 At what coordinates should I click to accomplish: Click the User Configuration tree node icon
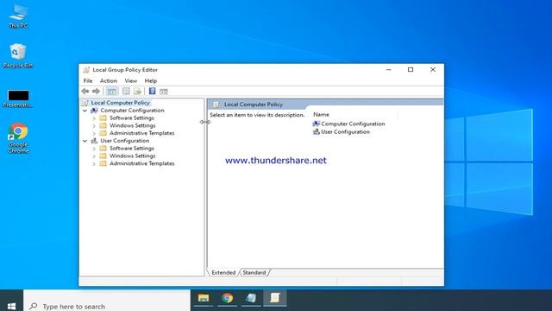(94, 141)
